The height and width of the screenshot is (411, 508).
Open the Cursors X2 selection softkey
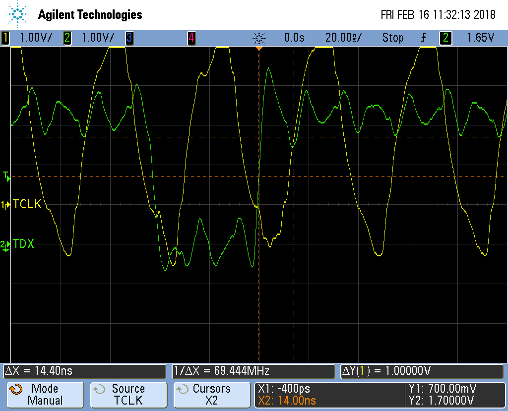[x=212, y=395]
